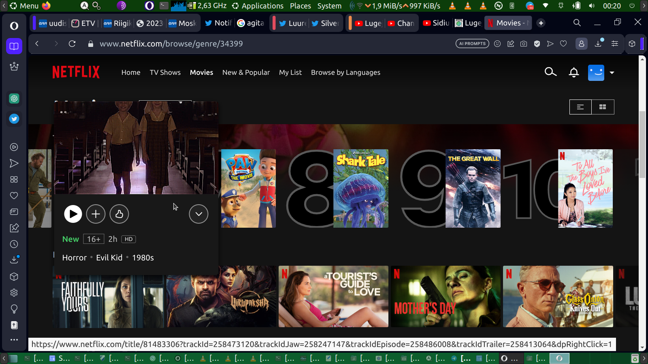The width and height of the screenshot is (648, 364).
Task: Open the Shark Tale poster
Action: click(x=361, y=188)
